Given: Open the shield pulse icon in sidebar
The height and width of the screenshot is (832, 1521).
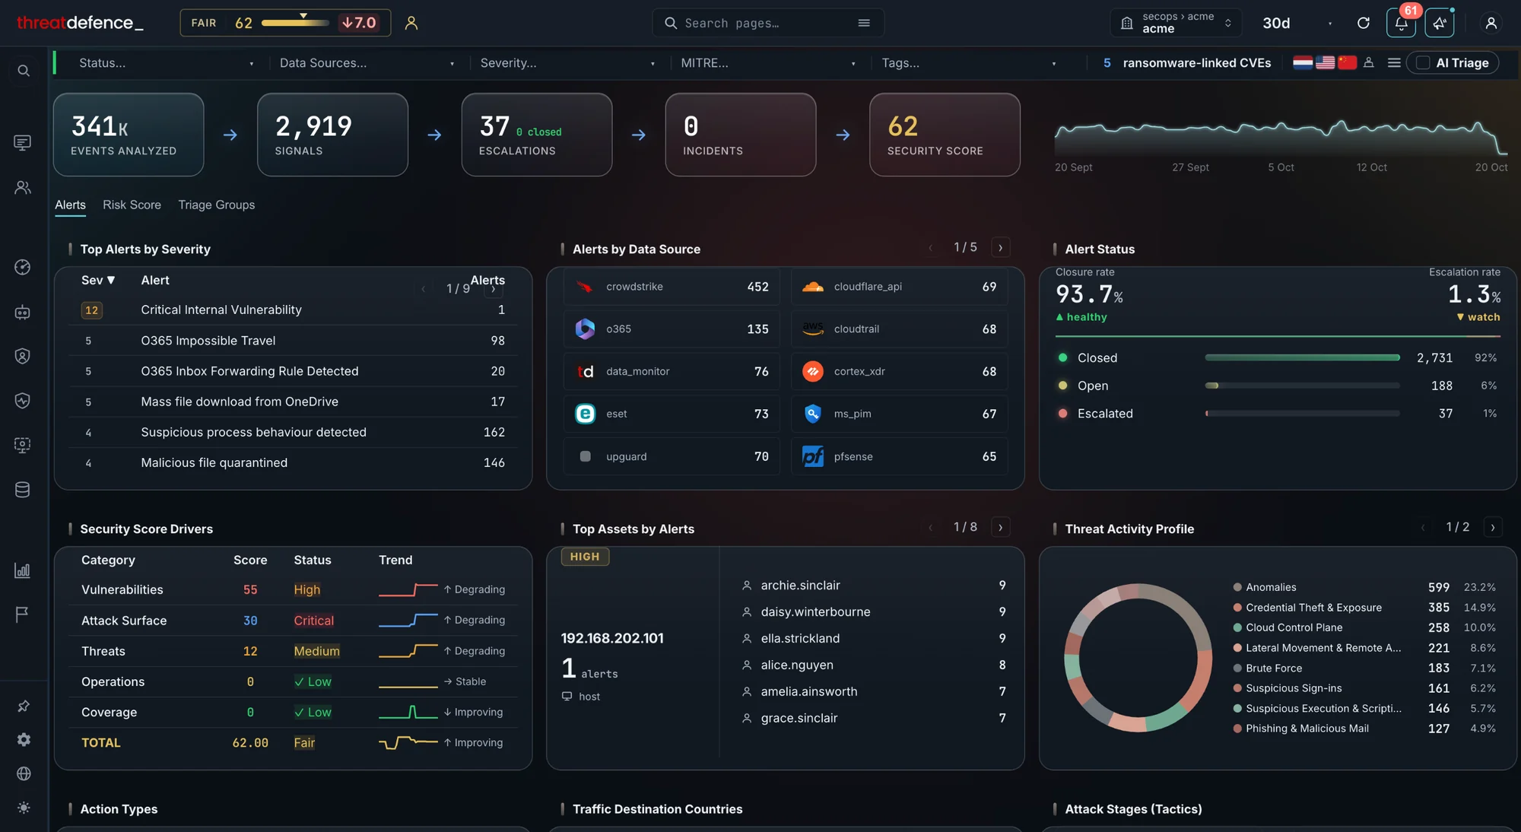Looking at the screenshot, I should click(23, 400).
